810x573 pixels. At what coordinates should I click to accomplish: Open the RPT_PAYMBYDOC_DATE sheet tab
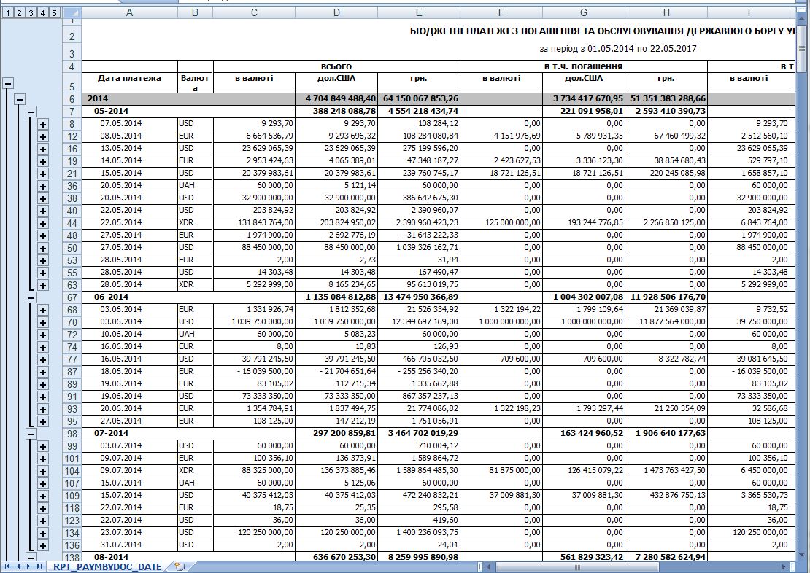point(107,566)
